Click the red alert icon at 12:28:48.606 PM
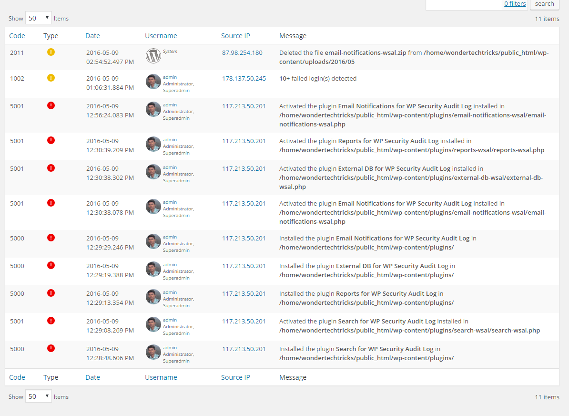This screenshot has width=569, height=416. pos(51,348)
